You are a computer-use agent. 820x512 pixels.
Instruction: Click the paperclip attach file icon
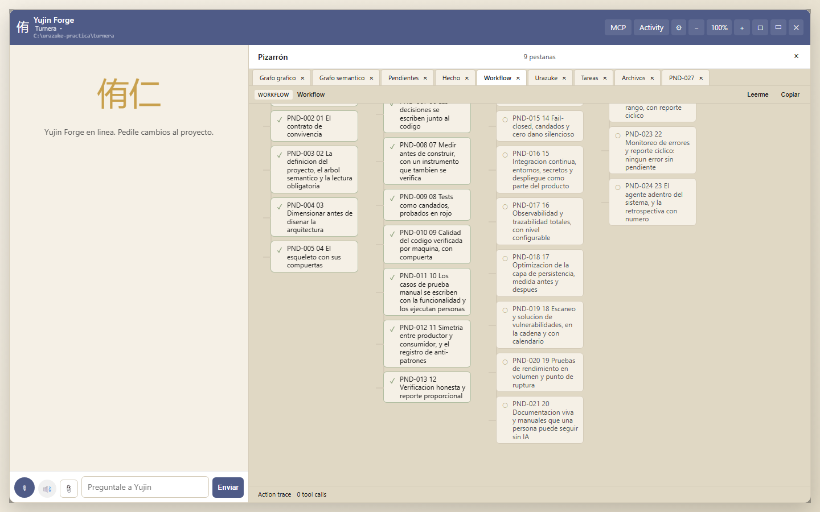69,488
